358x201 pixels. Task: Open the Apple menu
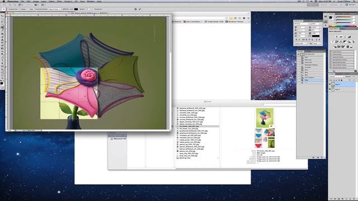click(4, 1)
